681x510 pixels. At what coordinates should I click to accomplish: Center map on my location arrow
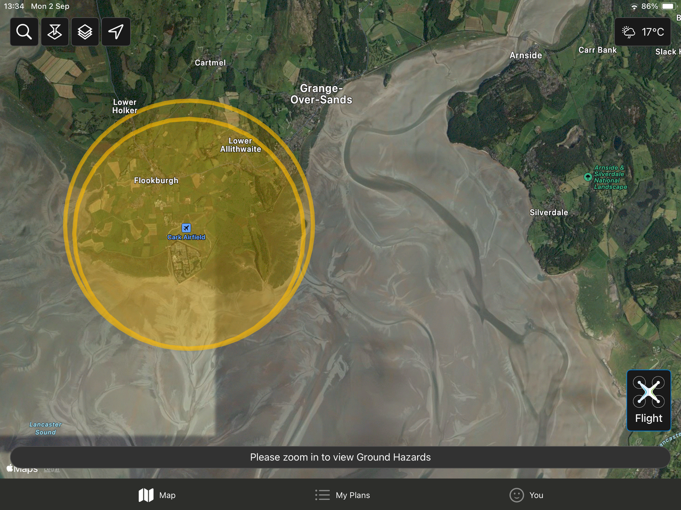[116, 32]
